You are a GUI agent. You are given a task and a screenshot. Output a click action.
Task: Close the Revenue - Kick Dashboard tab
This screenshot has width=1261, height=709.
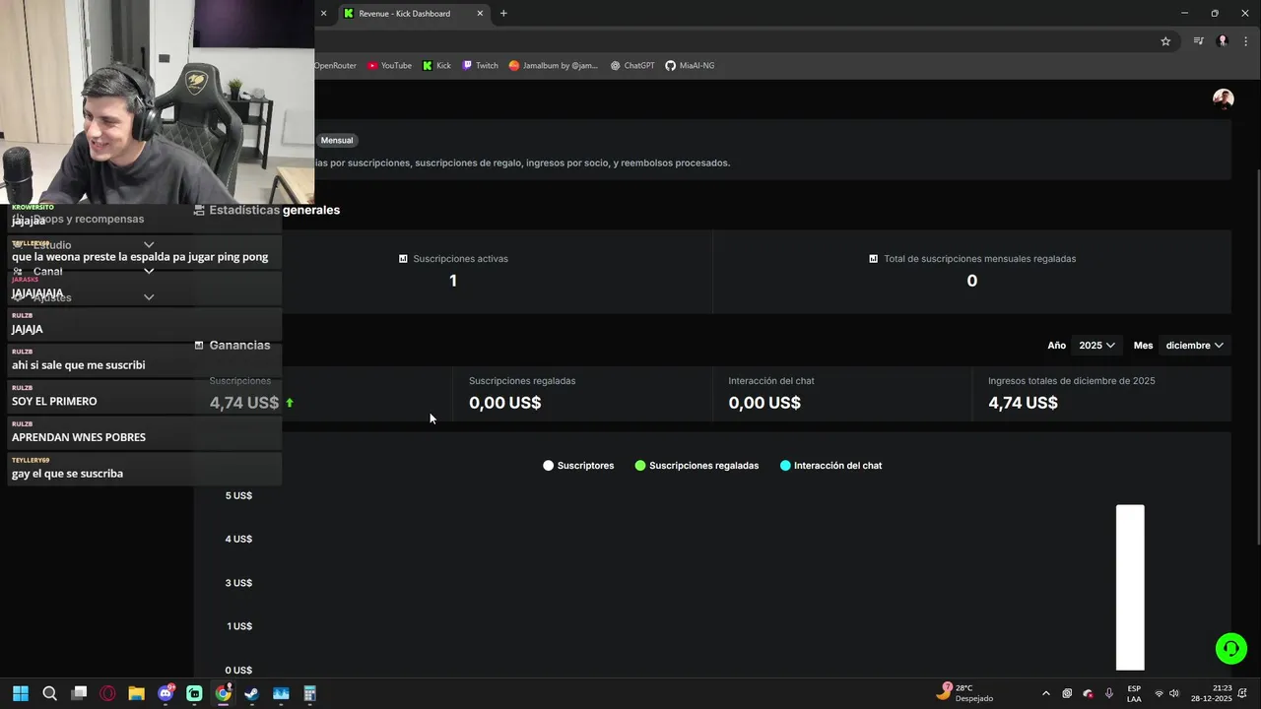(x=480, y=14)
